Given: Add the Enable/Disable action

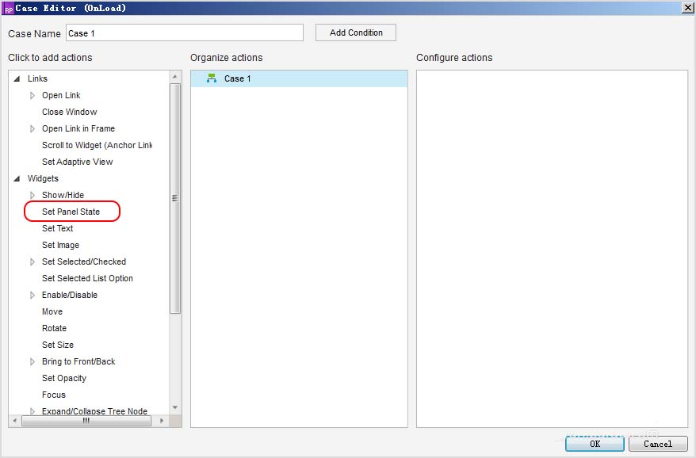Looking at the screenshot, I should click(x=69, y=295).
